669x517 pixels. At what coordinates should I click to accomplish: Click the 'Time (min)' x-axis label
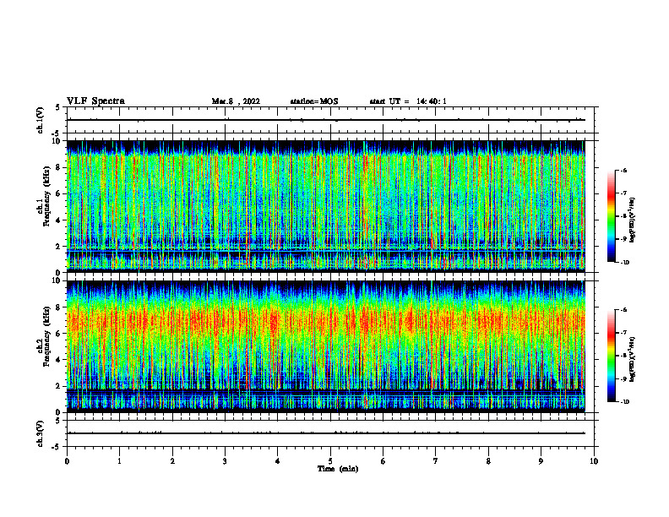click(338, 469)
